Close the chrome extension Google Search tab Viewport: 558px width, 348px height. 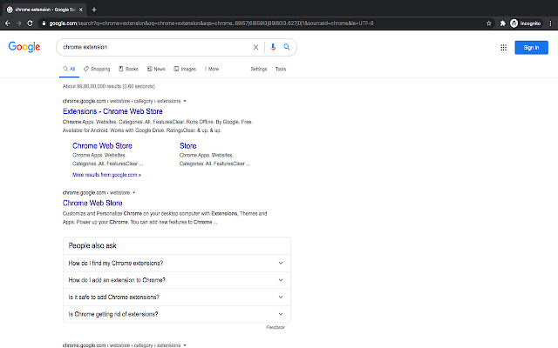pos(81,10)
